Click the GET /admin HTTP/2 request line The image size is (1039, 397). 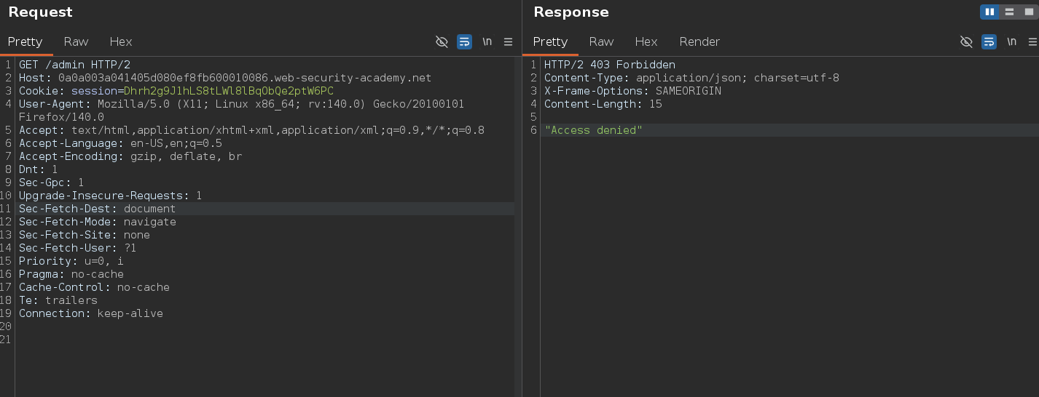(74, 65)
